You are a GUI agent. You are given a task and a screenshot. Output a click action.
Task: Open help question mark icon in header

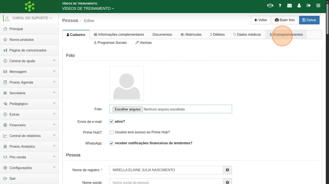click(280, 6)
